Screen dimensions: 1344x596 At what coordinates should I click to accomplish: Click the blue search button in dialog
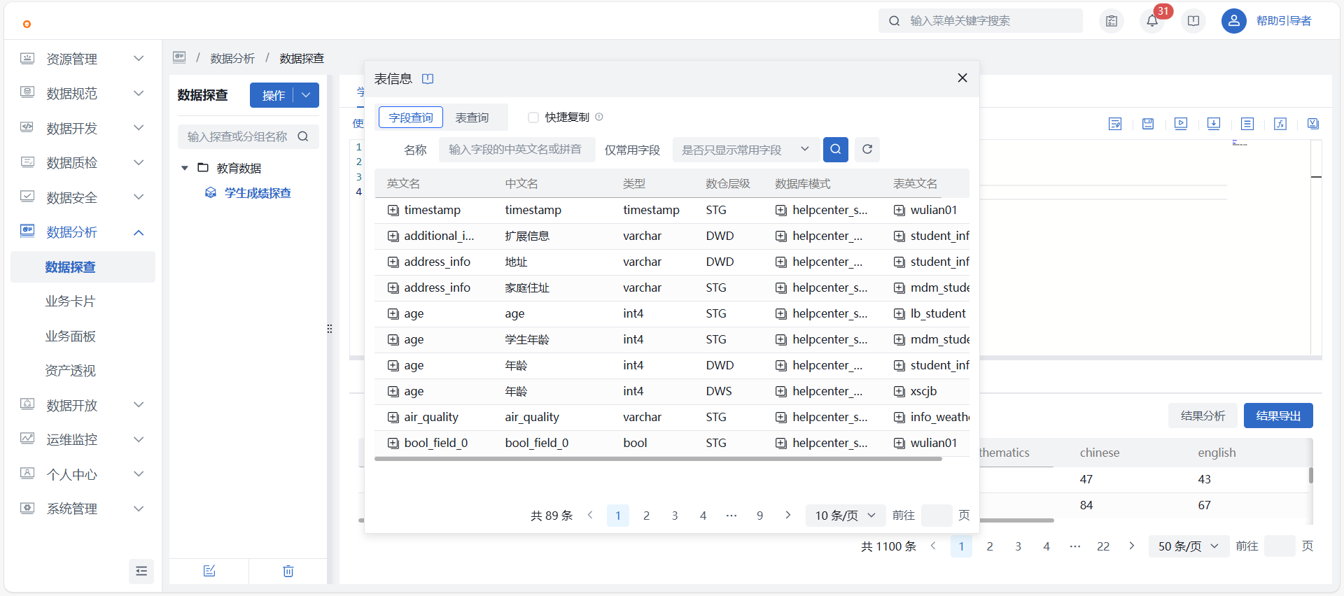836,149
